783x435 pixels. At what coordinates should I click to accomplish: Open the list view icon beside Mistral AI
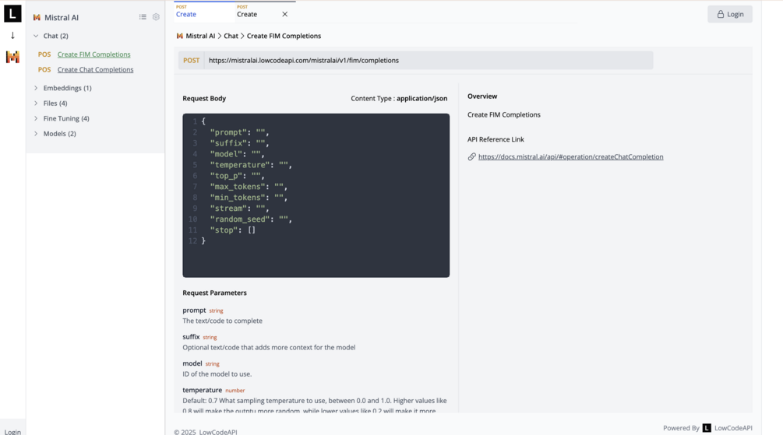pyautogui.click(x=143, y=17)
